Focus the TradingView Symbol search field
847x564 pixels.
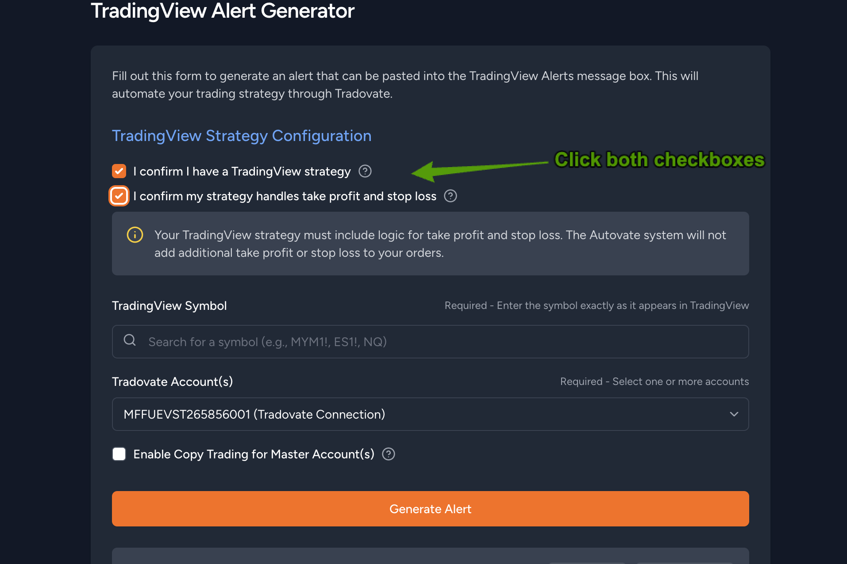pos(430,342)
